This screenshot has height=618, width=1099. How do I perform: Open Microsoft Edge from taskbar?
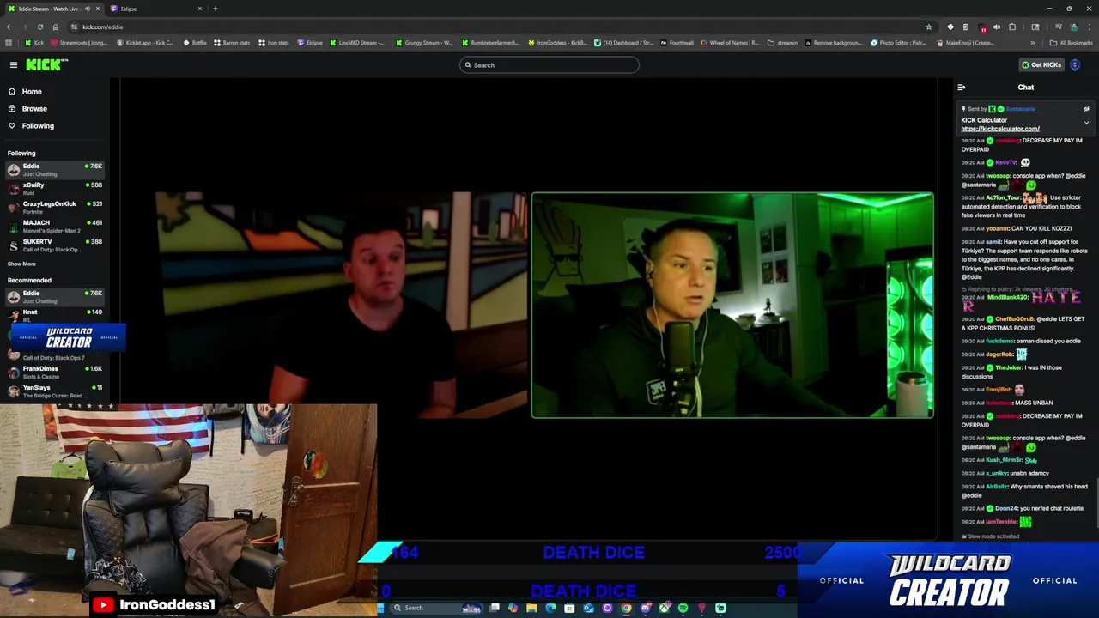tap(550, 608)
